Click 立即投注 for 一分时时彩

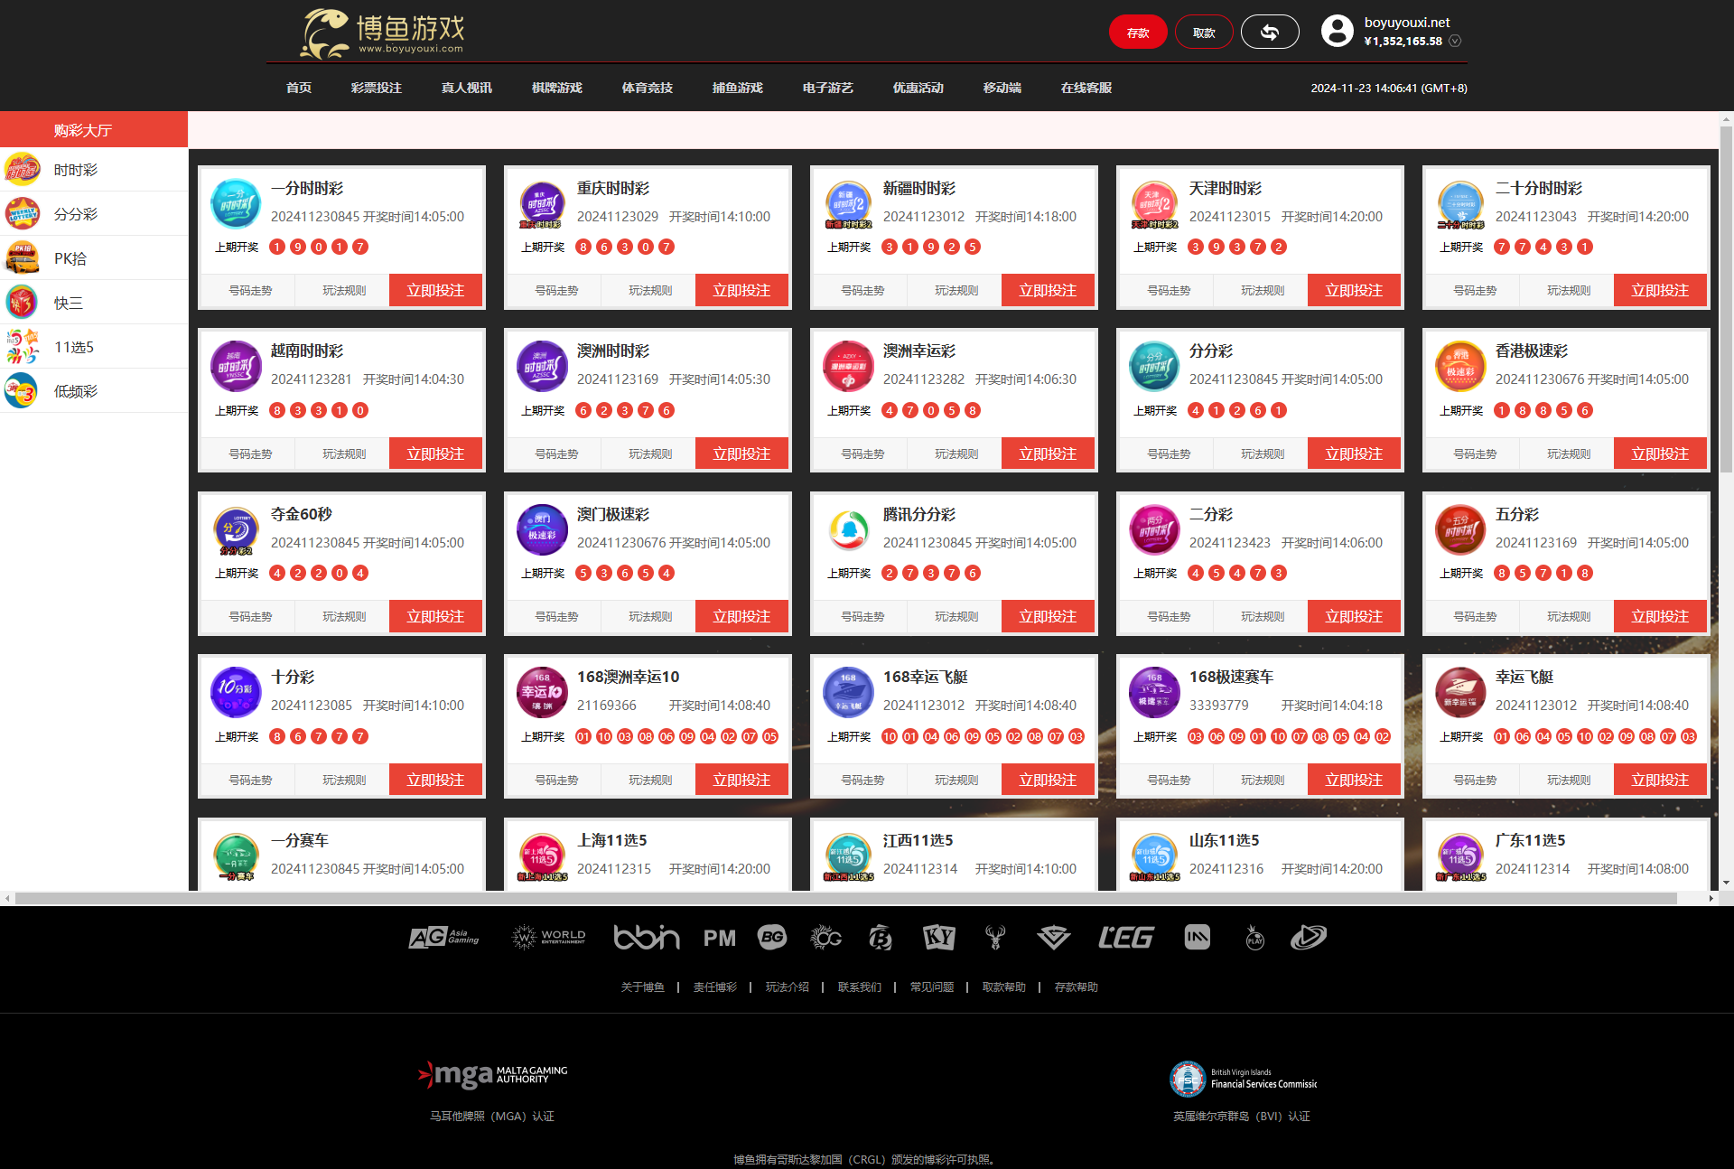tap(435, 291)
